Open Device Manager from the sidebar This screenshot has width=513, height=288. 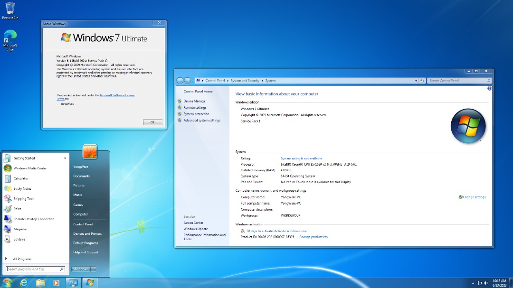195,101
